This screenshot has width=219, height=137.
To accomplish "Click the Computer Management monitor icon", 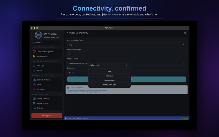I will (34, 52).
